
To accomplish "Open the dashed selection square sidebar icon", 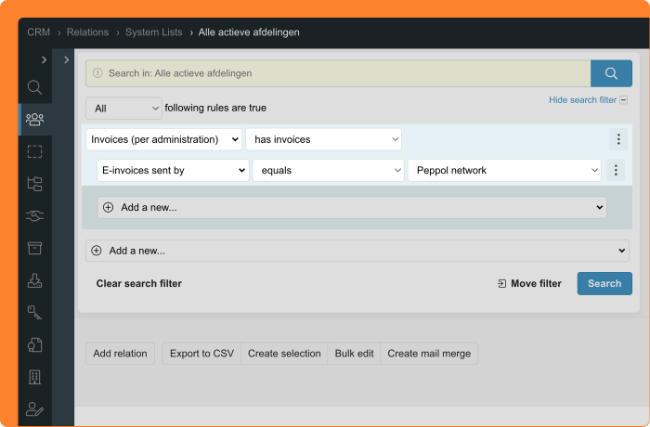I will 35,151.
